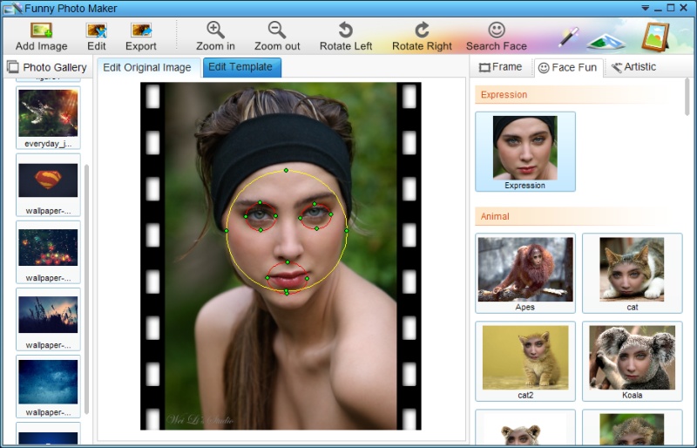Switch to the Edit Template tab
The image size is (697, 448).
[242, 67]
